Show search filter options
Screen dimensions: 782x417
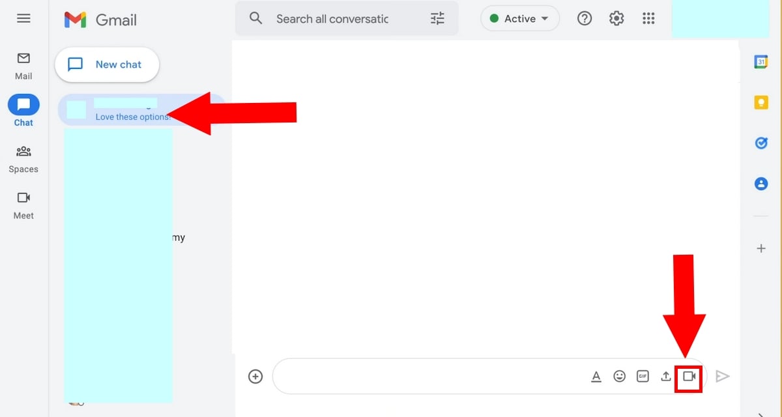pyautogui.click(x=437, y=19)
